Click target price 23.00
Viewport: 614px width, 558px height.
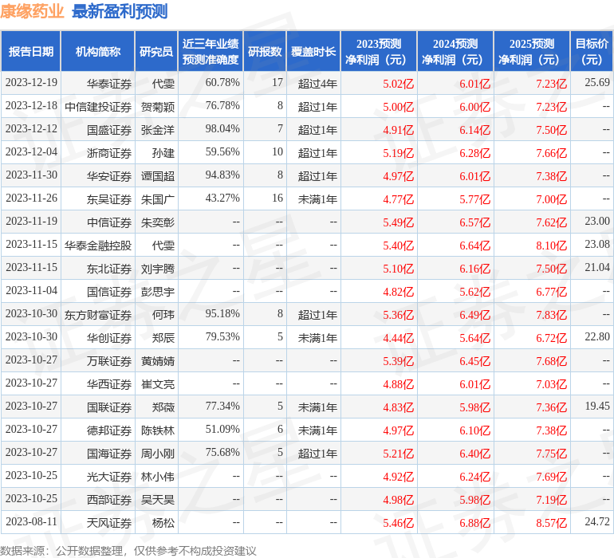click(x=597, y=222)
